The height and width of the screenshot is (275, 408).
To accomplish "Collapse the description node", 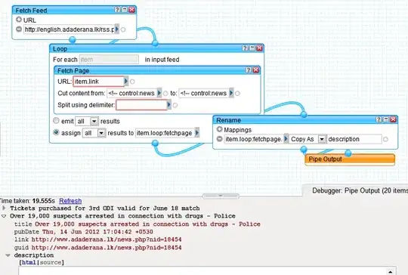I will click(8, 255).
